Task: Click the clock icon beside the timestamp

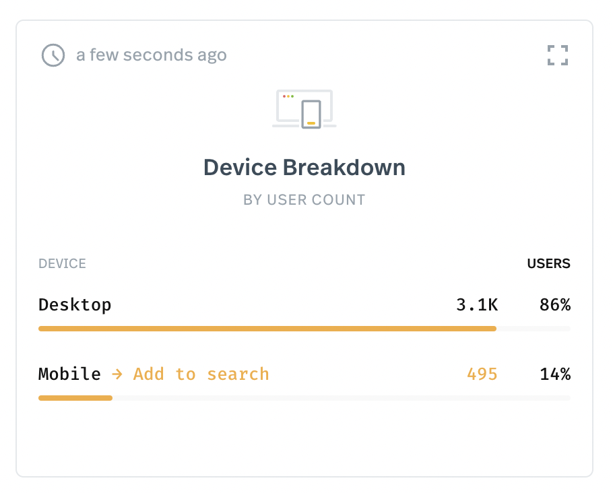Action: pyautogui.click(x=53, y=55)
